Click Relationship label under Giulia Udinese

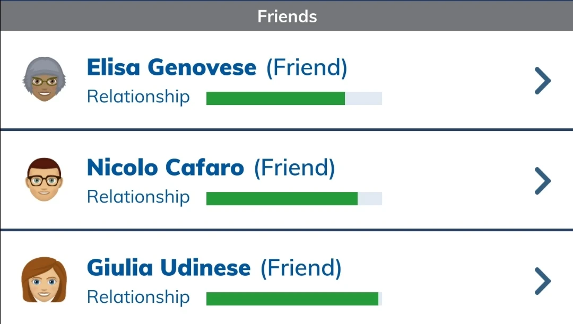pyautogui.click(x=138, y=297)
